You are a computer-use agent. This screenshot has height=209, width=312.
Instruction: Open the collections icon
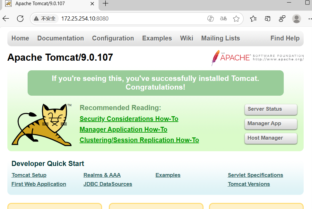coord(267,19)
